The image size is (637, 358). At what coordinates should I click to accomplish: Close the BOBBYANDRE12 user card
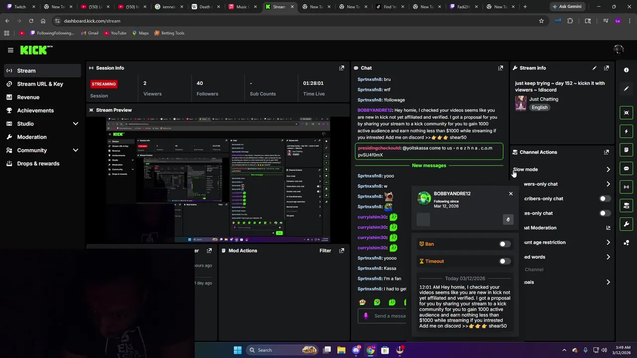pyautogui.click(x=511, y=193)
